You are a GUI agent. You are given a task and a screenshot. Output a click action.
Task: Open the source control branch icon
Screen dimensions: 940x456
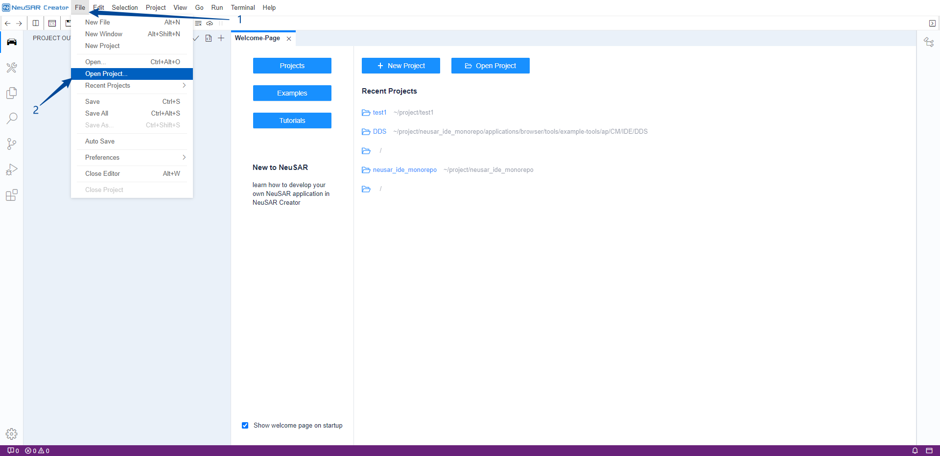point(12,144)
